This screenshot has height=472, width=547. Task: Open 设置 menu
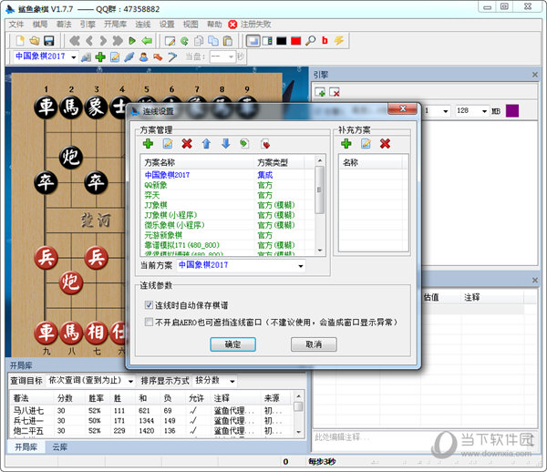[x=167, y=24]
